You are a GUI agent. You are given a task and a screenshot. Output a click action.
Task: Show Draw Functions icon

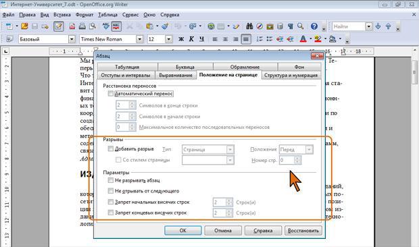(237, 26)
